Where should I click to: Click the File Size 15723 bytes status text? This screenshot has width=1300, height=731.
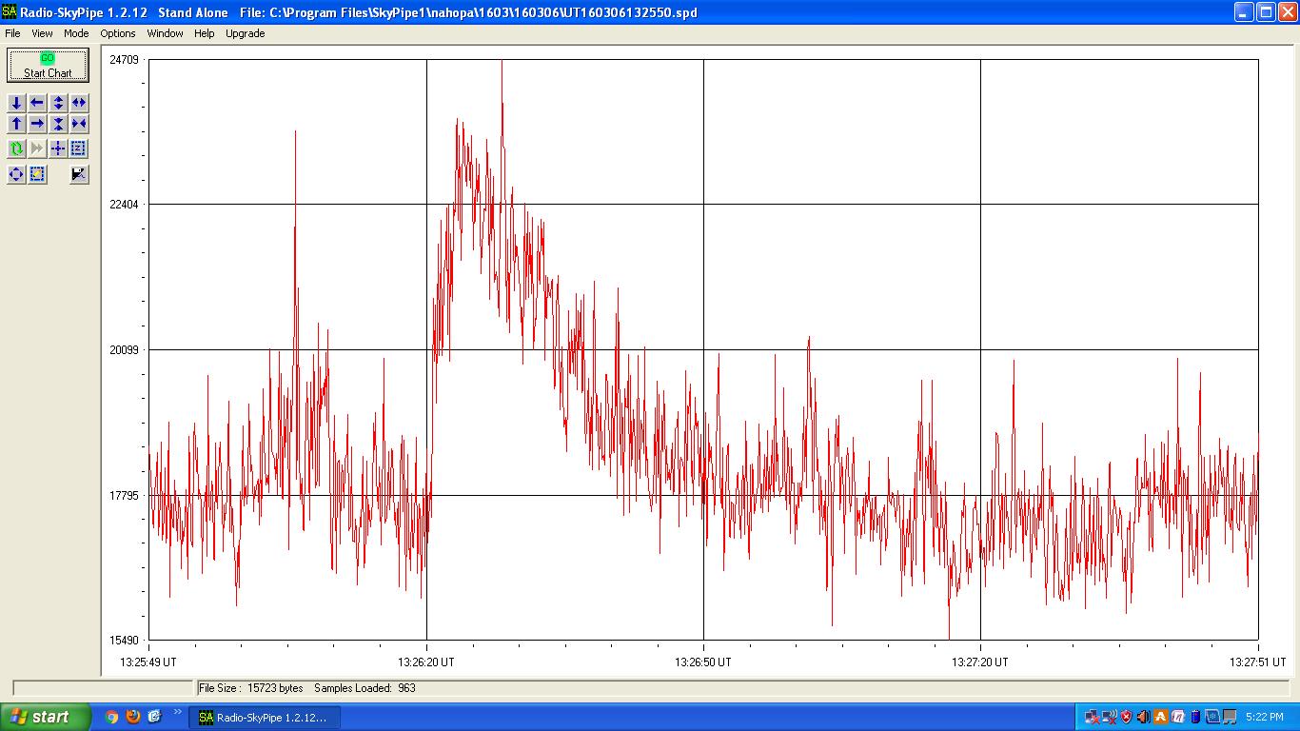point(251,688)
